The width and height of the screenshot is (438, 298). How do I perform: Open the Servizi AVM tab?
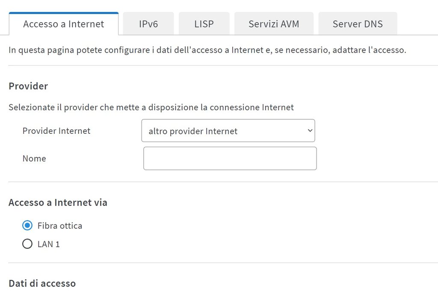click(x=274, y=24)
